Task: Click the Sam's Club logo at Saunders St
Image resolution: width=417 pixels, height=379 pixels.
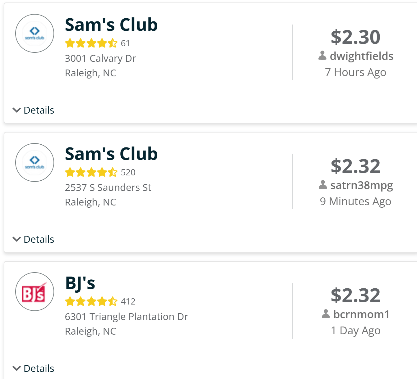Action: click(35, 163)
